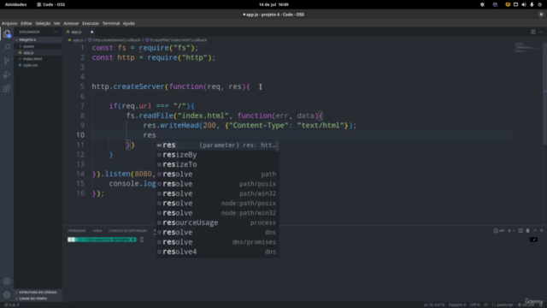Split the editor to the right
The image size is (547, 308).
(532, 32)
